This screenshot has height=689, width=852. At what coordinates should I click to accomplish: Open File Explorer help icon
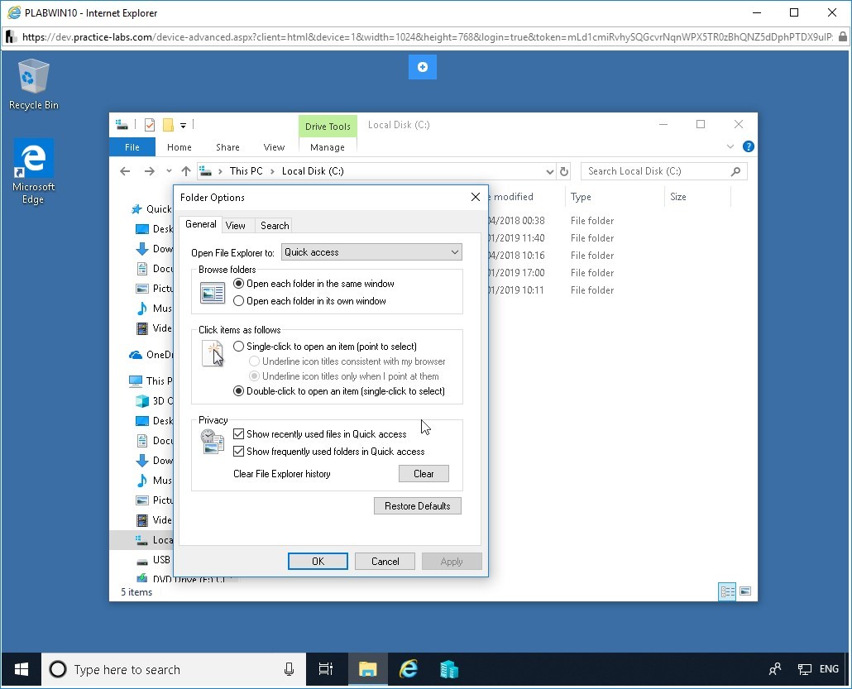(x=749, y=146)
